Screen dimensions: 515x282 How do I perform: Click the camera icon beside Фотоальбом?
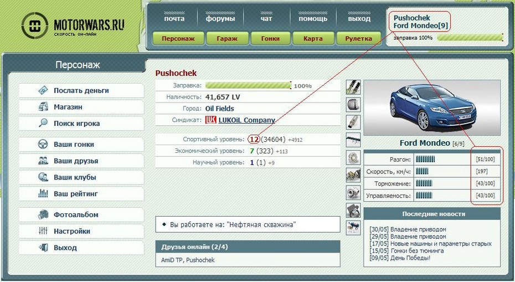[43, 214]
